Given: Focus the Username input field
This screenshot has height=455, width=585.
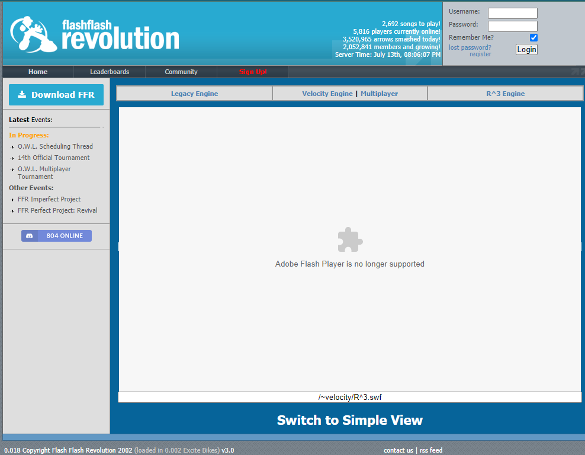Looking at the screenshot, I should click(513, 13).
